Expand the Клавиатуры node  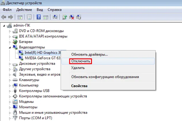[x=10, y=80]
